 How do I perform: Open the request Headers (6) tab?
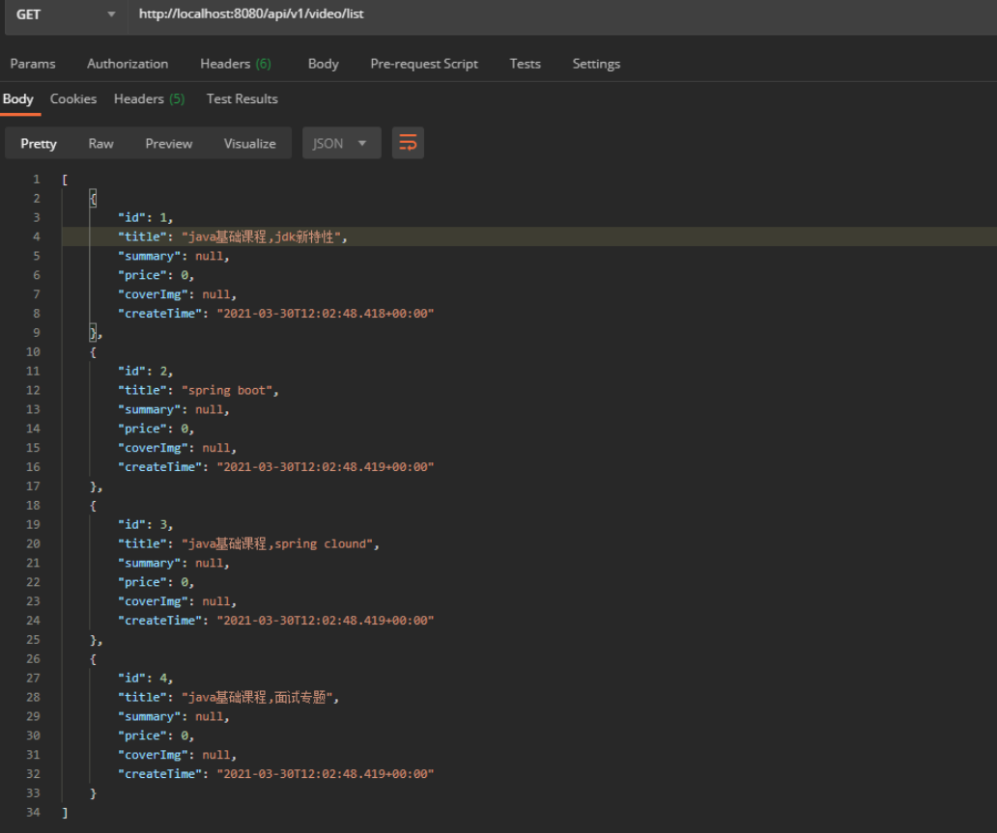[x=235, y=64]
